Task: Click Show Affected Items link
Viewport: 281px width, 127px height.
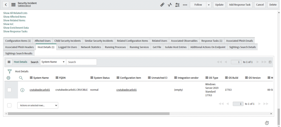Action: point(15,17)
